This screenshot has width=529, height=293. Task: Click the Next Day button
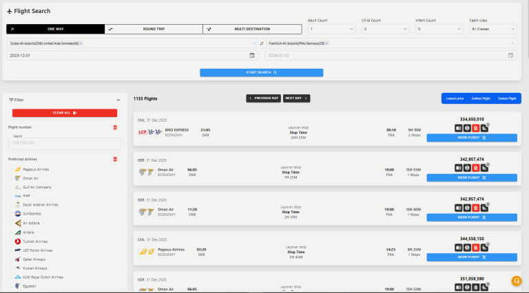click(296, 98)
